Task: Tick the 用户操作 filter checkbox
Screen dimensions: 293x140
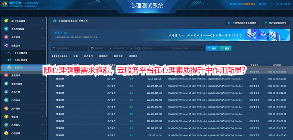Action: click(x=81, y=56)
